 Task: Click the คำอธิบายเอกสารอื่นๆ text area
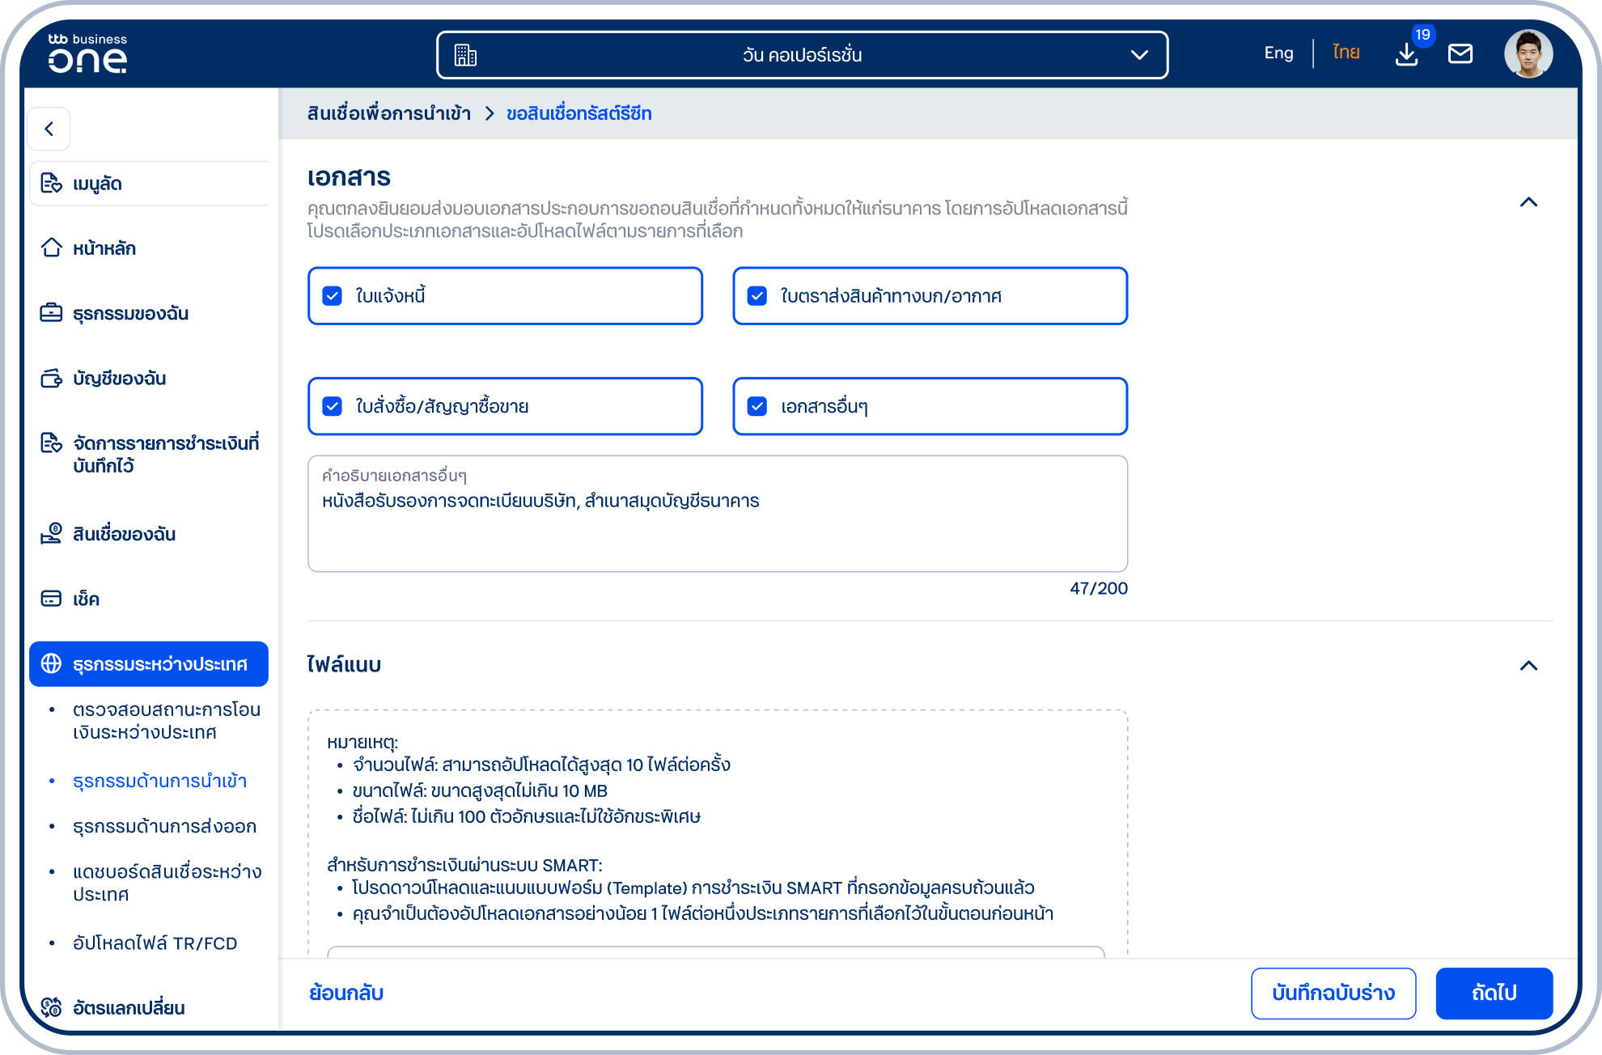pos(718,514)
